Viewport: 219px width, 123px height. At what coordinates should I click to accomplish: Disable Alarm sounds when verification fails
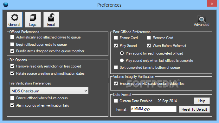click(12, 105)
